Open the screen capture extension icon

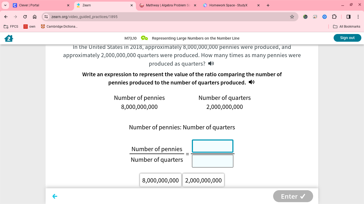315,17
